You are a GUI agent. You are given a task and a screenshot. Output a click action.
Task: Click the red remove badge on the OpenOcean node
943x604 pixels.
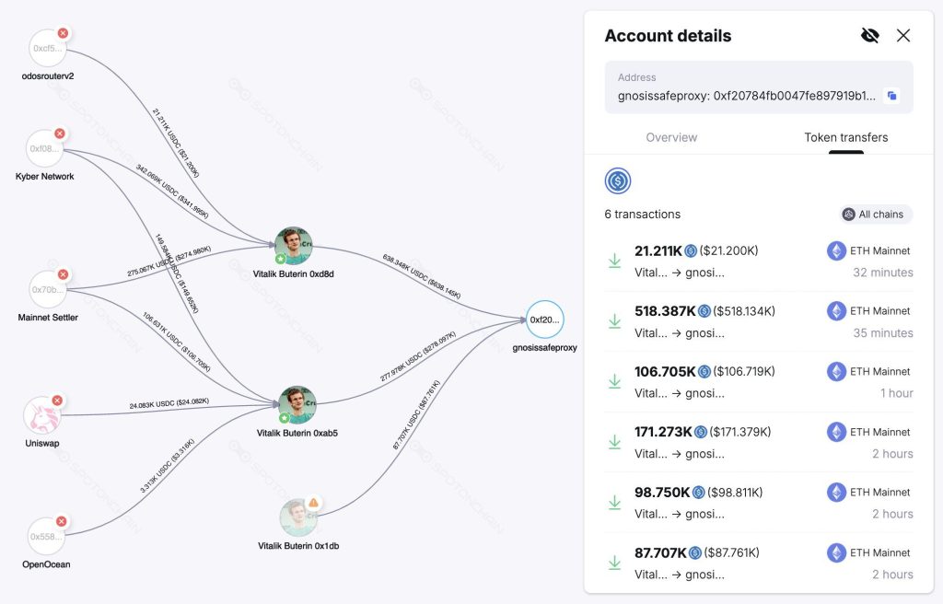(61, 520)
